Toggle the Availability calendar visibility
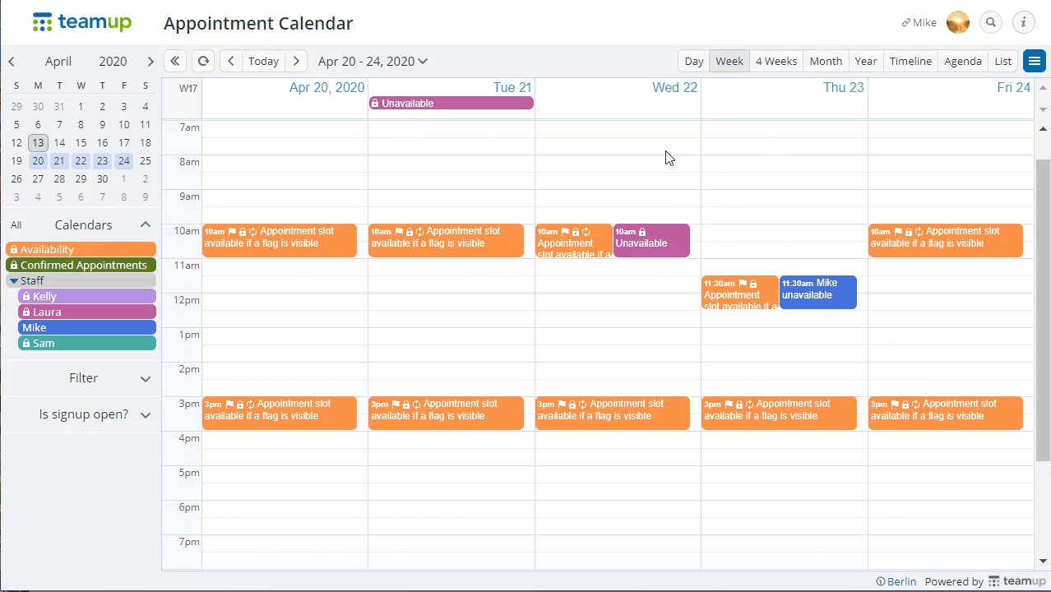This screenshot has width=1051, height=592. 81,249
